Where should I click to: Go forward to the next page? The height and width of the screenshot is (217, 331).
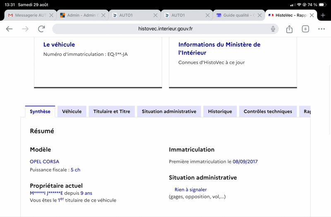point(25,29)
